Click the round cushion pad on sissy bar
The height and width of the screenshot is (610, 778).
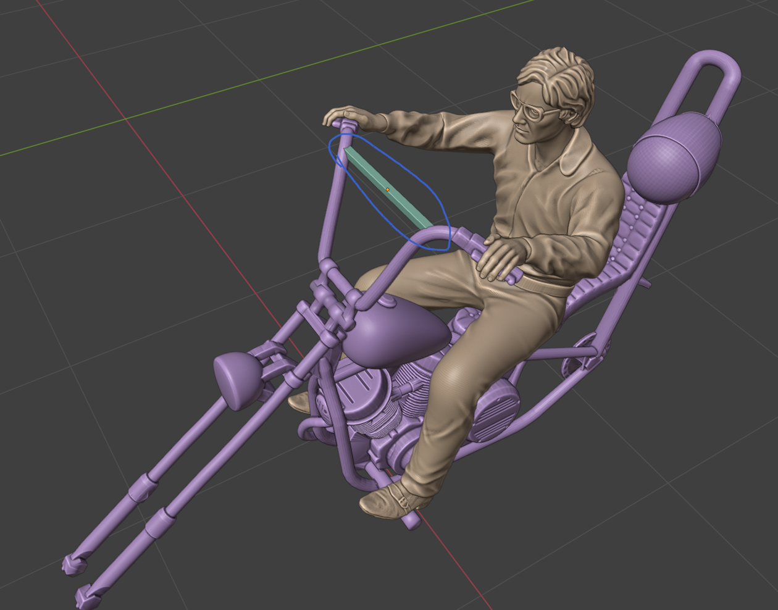674,158
